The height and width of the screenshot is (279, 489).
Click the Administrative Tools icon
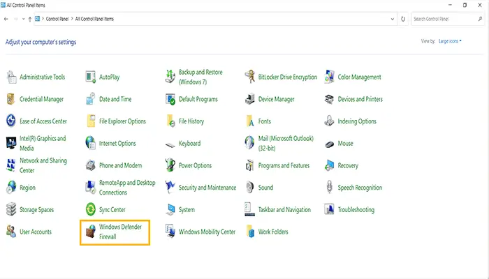click(11, 77)
